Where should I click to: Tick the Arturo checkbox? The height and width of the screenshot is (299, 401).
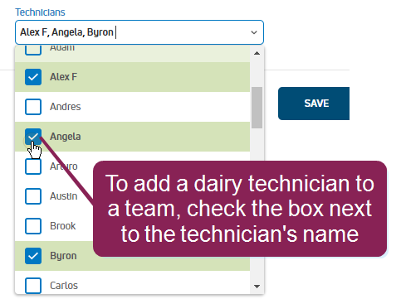point(33,166)
